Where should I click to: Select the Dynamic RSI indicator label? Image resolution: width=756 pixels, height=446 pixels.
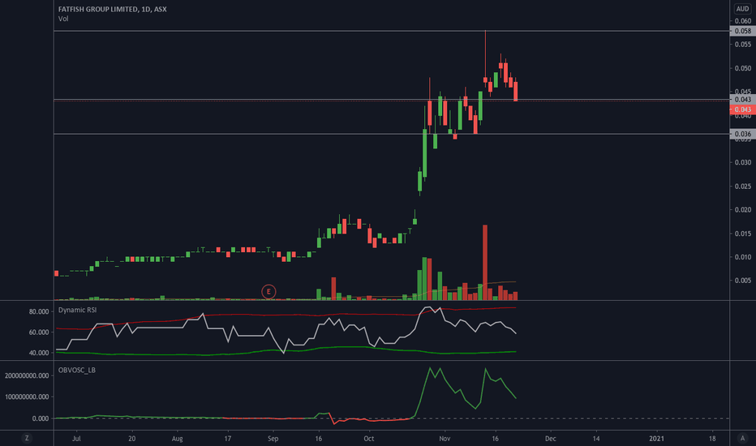[x=77, y=310]
